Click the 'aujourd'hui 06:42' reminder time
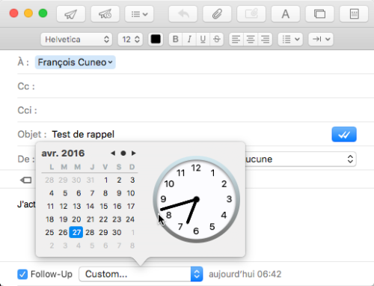Viewport: 374px width, 286px height. [245, 274]
